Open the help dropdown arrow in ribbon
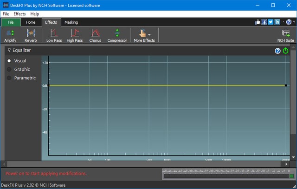Image resolution: width=297 pixels, height=189 pixels. point(294,22)
